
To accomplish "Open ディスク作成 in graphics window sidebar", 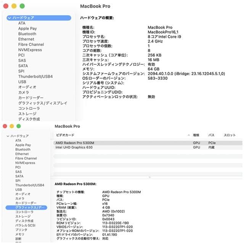I will tap(24, 221).
